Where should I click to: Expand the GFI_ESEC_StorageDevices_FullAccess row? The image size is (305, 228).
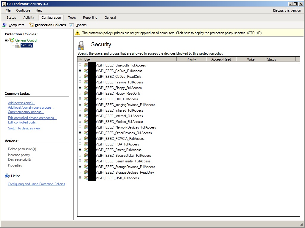[x=80, y=166]
